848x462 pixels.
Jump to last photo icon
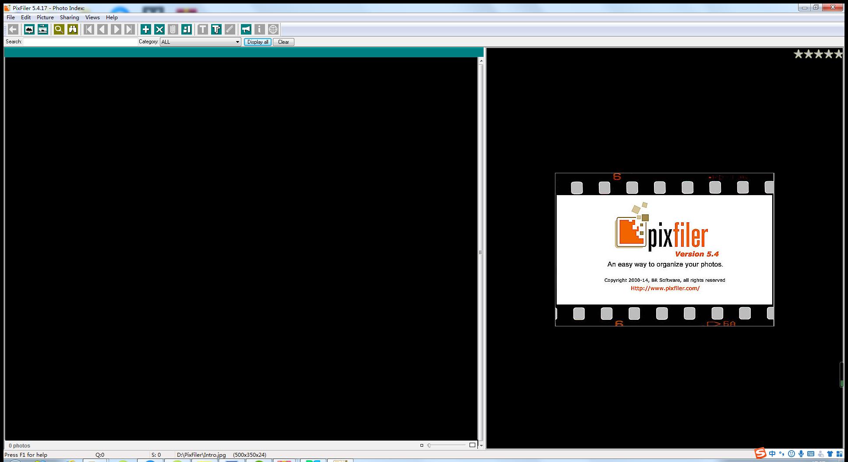pos(129,29)
